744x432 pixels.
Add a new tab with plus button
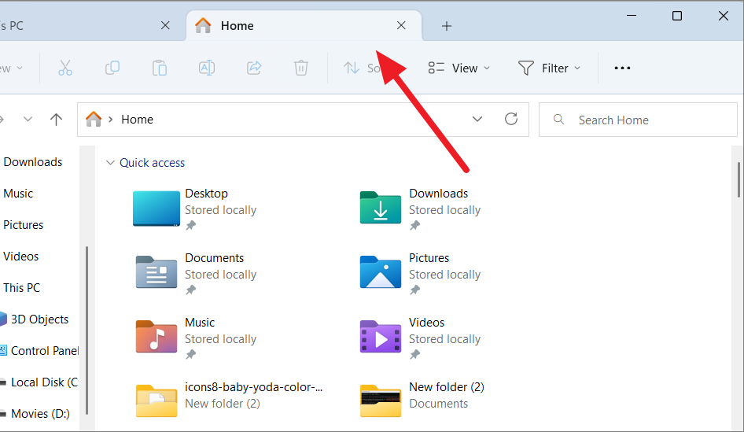pos(446,26)
